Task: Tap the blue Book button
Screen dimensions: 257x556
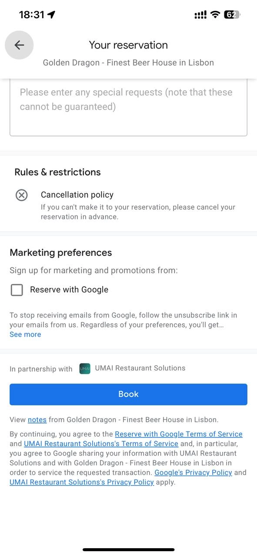Action: [x=128, y=394]
